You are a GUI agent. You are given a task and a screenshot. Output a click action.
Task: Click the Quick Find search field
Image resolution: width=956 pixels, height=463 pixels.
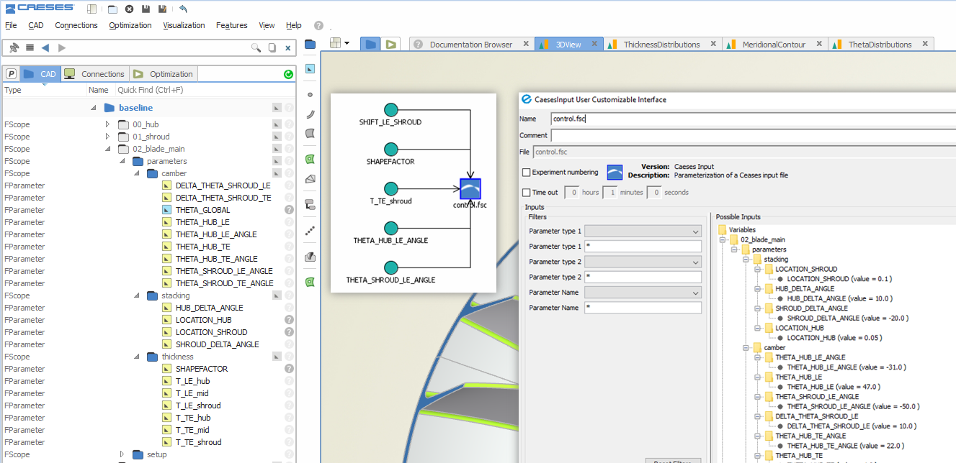click(x=195, y=90)
